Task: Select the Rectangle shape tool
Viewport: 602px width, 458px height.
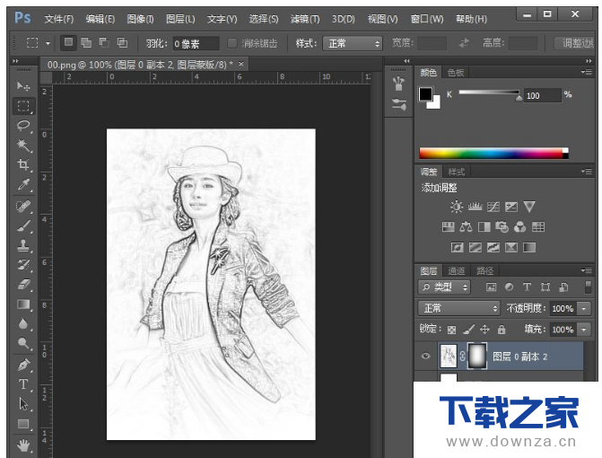Action: tap(23, 424)
